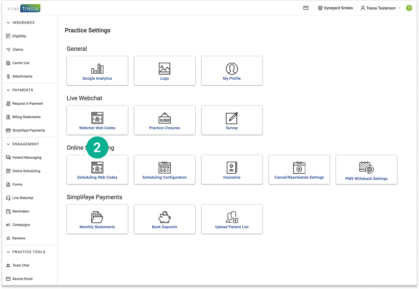Collapse the Engagement sidebar section

8,144
